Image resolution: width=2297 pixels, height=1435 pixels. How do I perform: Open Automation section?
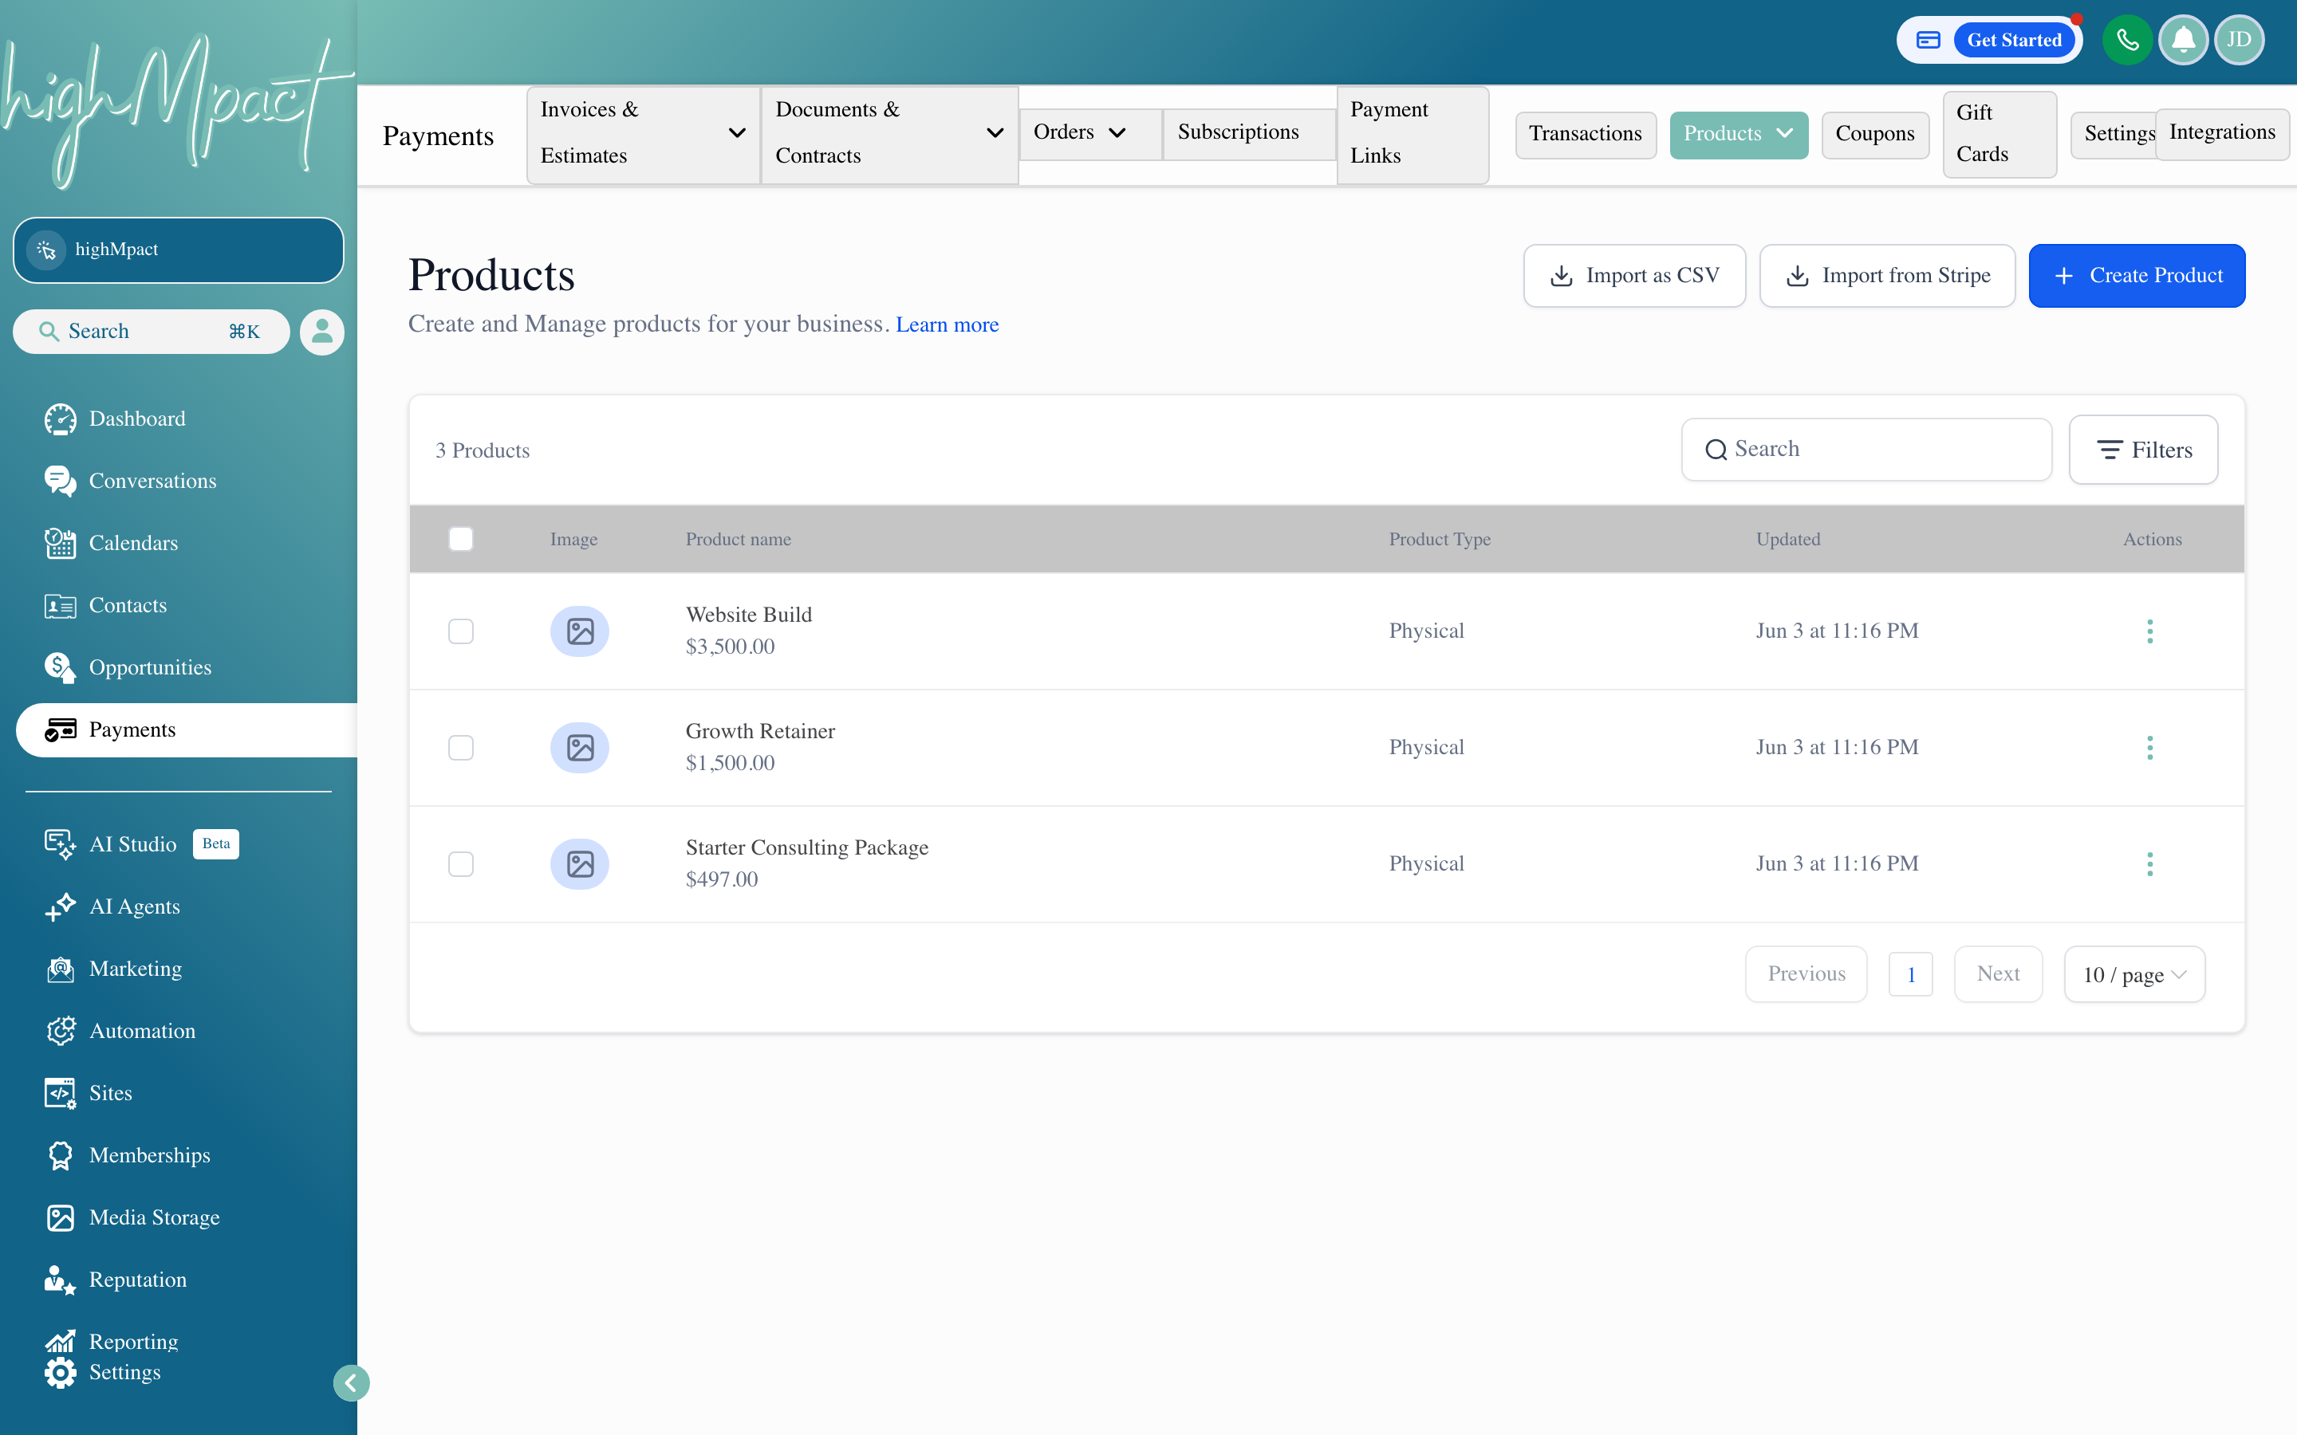pyautogui.click(x=120, y=1031)
